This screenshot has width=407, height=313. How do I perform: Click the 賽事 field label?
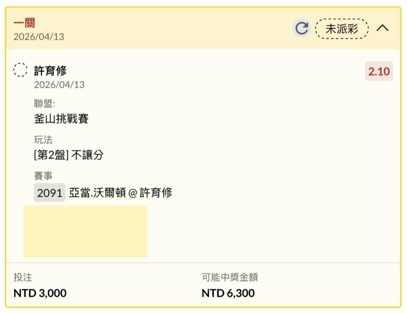point(43,176)
